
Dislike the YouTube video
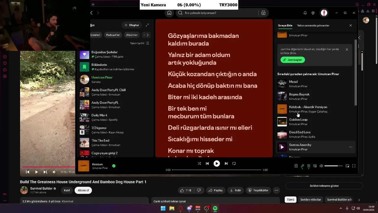[199, 190]
